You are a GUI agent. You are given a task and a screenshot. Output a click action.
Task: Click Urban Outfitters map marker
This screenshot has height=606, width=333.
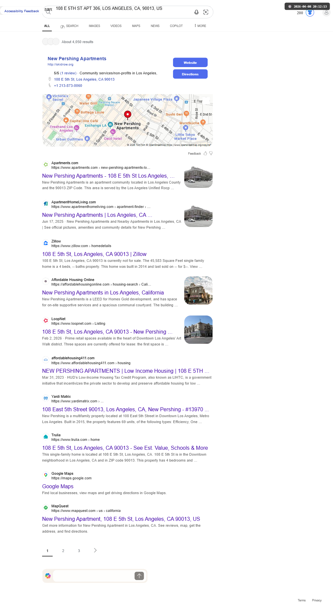[87, 139]
